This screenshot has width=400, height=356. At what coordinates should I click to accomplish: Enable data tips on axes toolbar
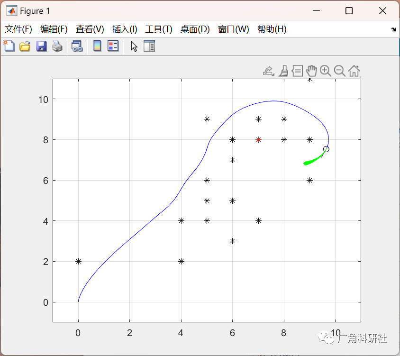tap(298, 71)
